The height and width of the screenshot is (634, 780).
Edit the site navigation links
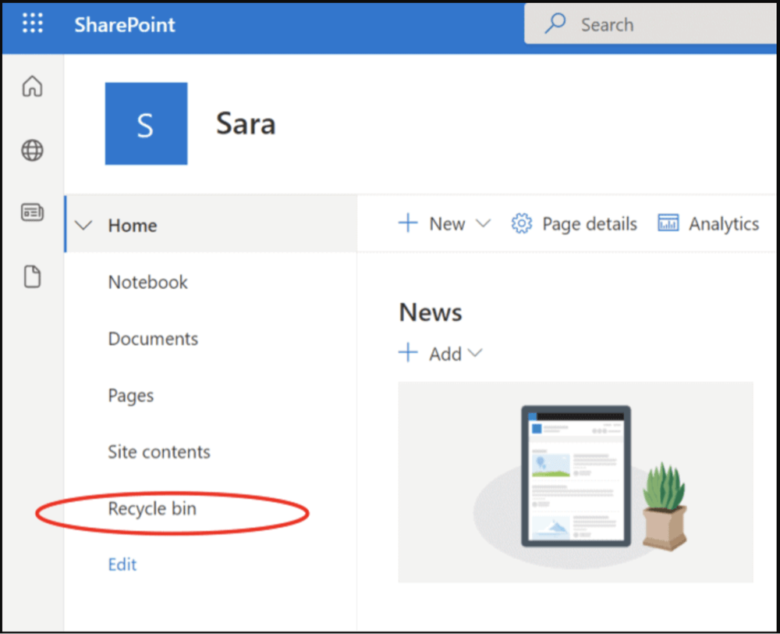pos(122,565)
